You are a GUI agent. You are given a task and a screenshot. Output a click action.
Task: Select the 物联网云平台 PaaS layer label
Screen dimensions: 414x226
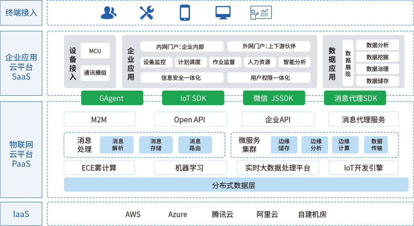21,154
